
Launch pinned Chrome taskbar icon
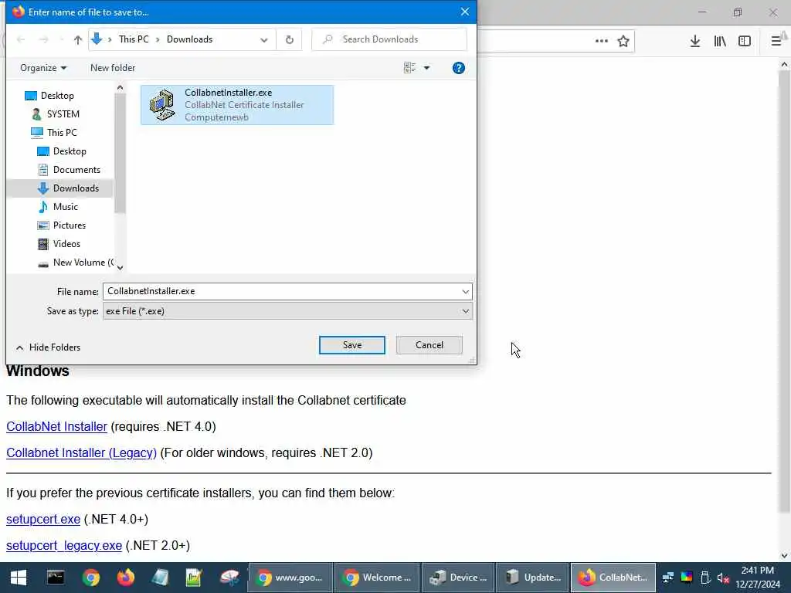tap(91, 578)
